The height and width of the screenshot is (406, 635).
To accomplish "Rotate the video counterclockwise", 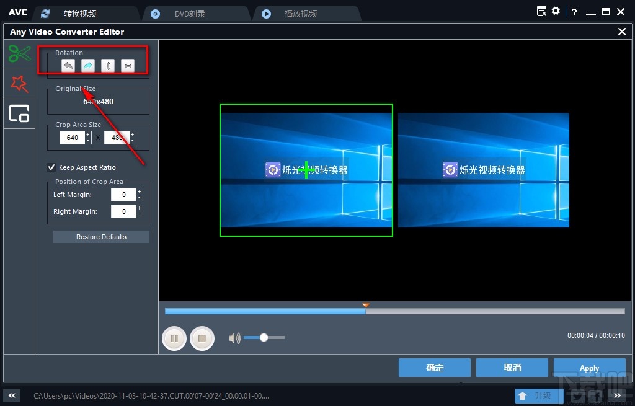I will point(68,65).
